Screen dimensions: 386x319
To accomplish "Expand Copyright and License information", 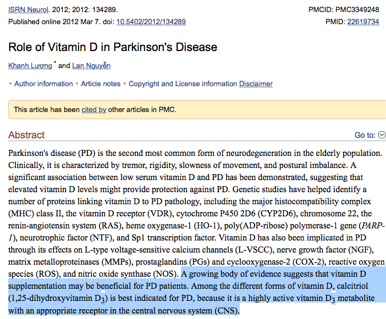I will 183,84.
